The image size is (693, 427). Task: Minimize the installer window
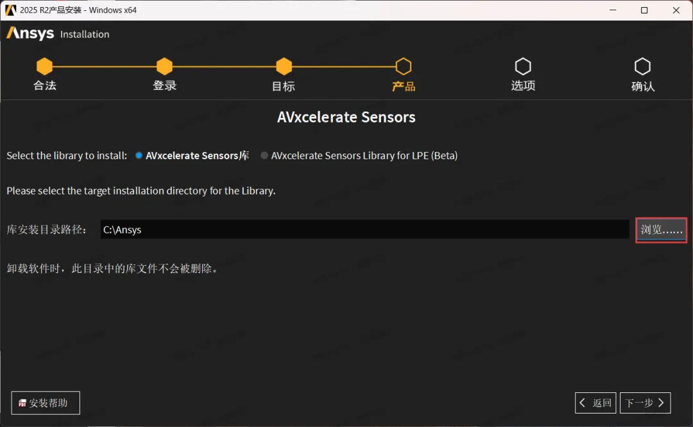(613, 10)
